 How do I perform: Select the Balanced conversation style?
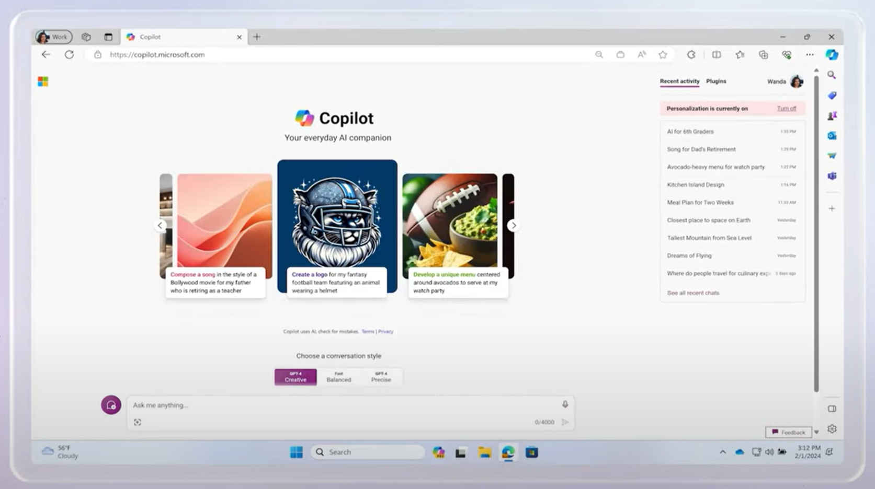(339, 377)
